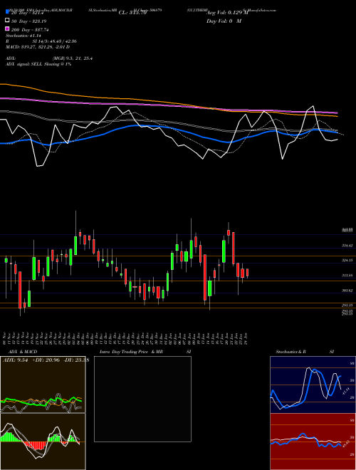Click the 'CL: 315.70' closing price
Viewport: 356px width, 470px height.
click(x=132, y=13)
